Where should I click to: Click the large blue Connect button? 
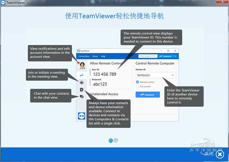click(148, 95)
